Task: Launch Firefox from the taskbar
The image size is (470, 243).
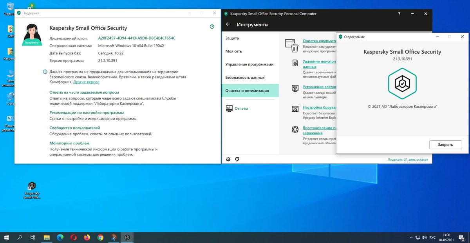Action: coord(87,237)
